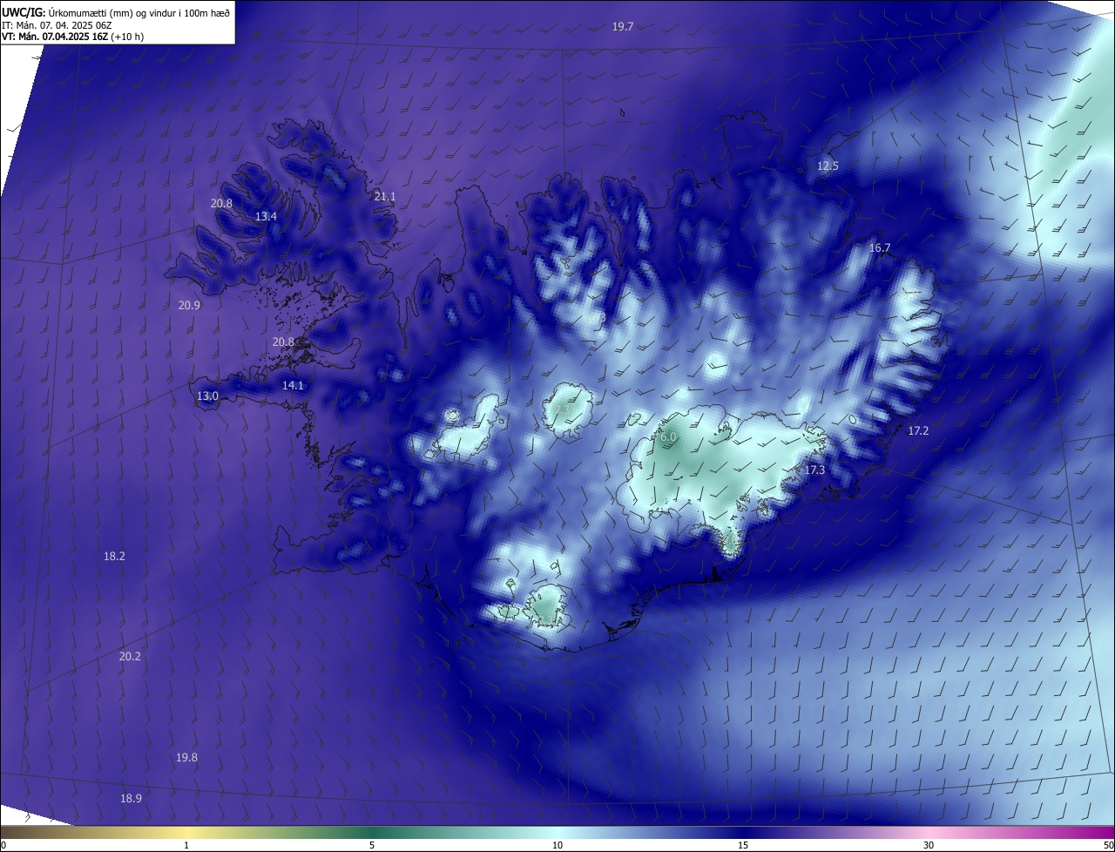
Task: Click the 18.9 value on the map
Action: [131, 799]
